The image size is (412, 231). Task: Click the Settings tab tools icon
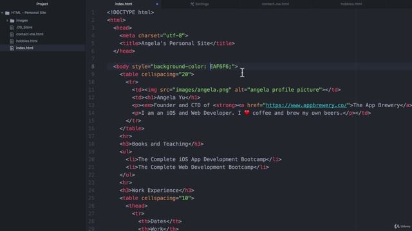pyautogui.click(x=192, y=4)
